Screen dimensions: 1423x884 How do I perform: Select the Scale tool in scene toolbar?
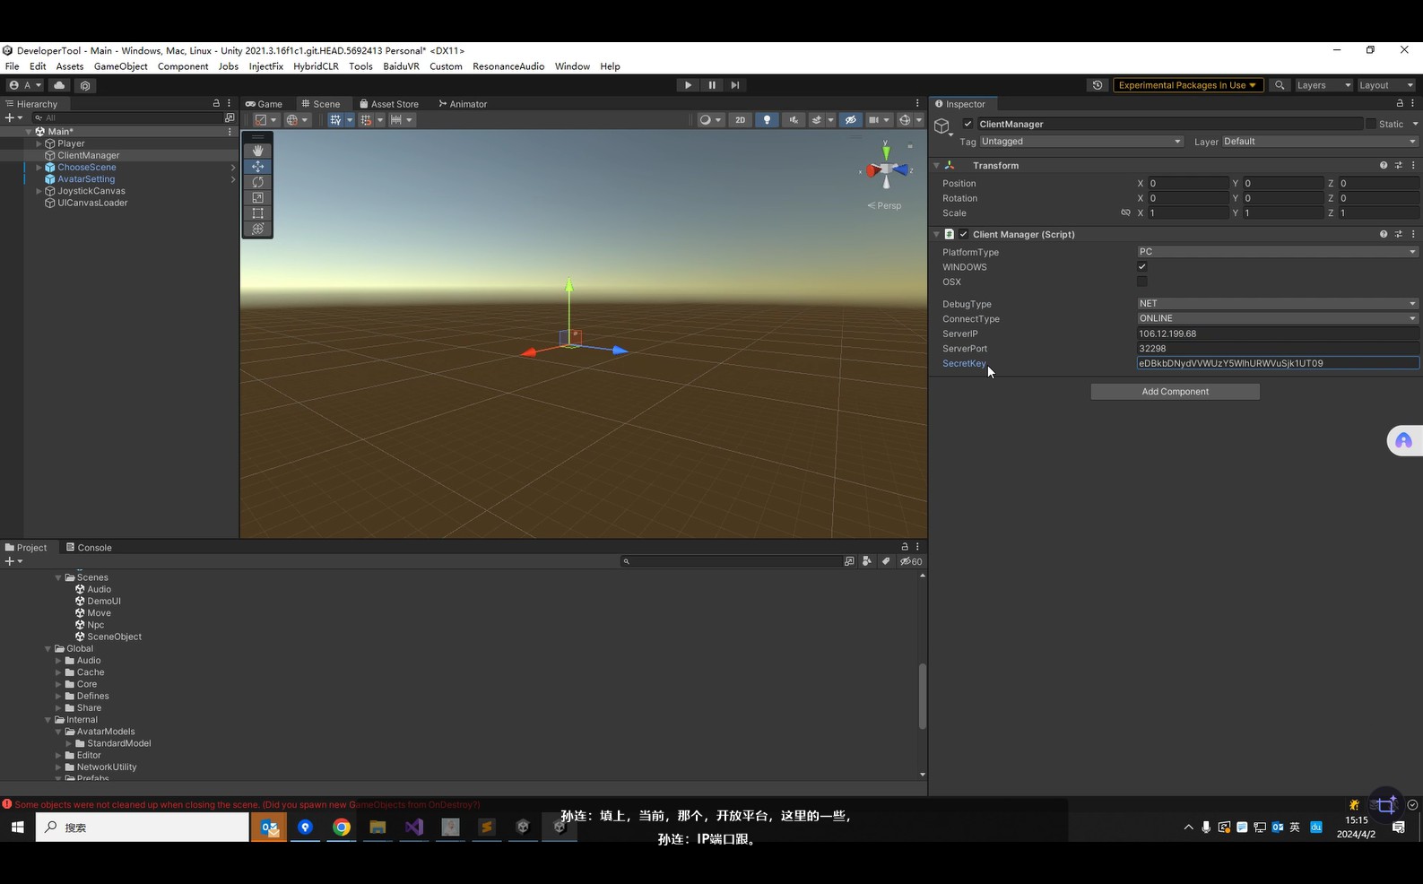(257, 197)
